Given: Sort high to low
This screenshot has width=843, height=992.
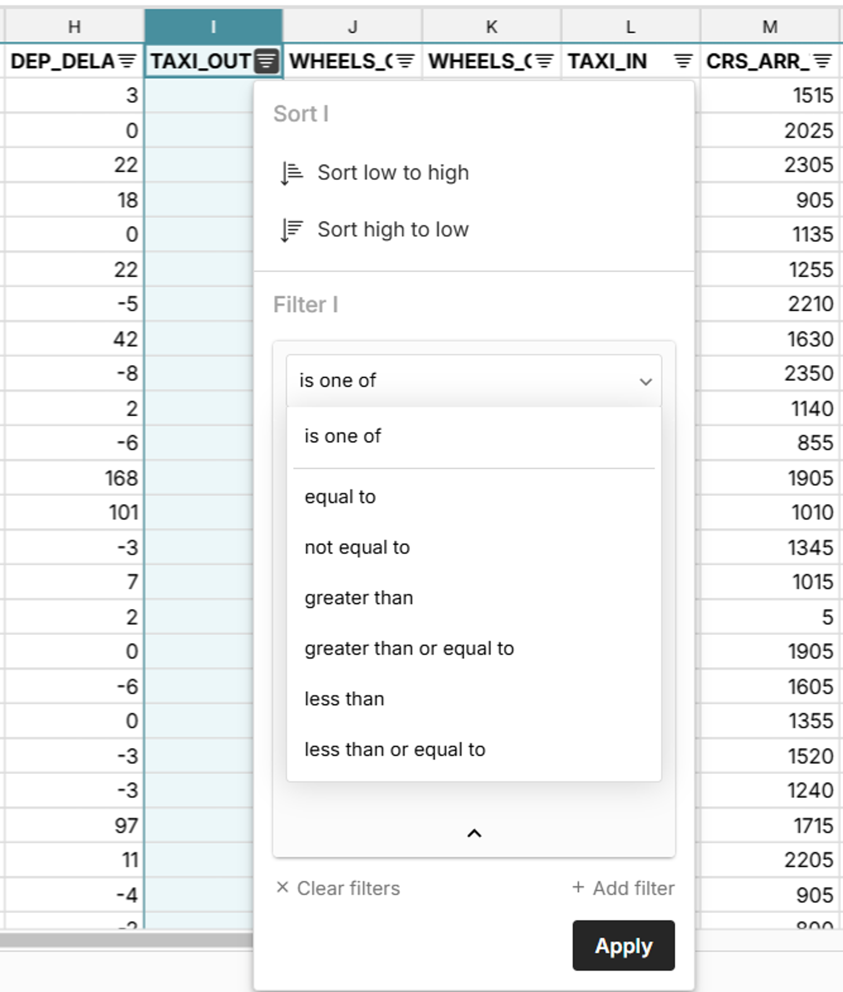Looking at the screenshot, I should 393,230.
